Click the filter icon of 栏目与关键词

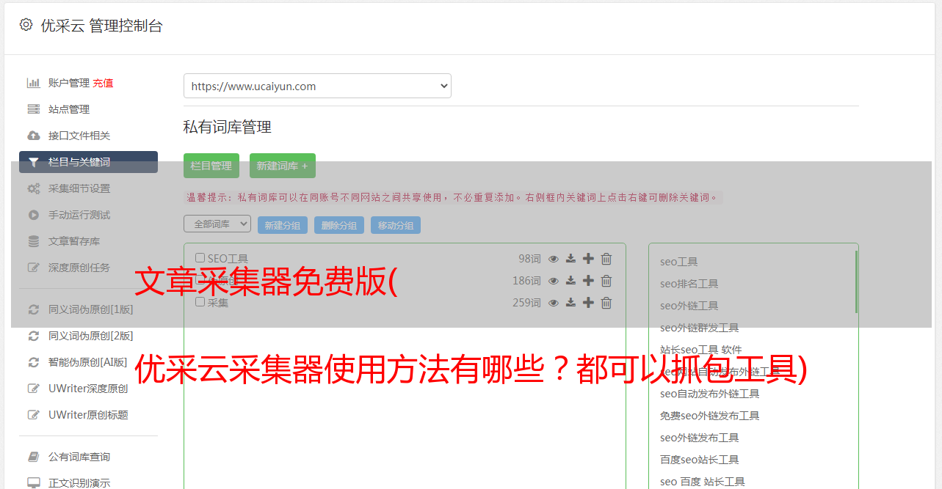(34, 162)
